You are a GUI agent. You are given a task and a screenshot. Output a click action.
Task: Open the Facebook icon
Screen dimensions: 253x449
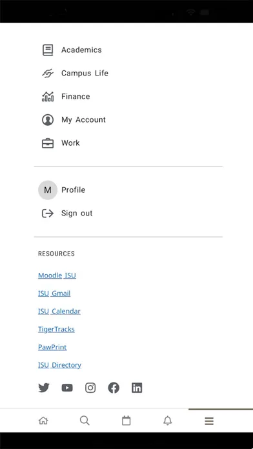pyautogui.click(x=114, y=388)
